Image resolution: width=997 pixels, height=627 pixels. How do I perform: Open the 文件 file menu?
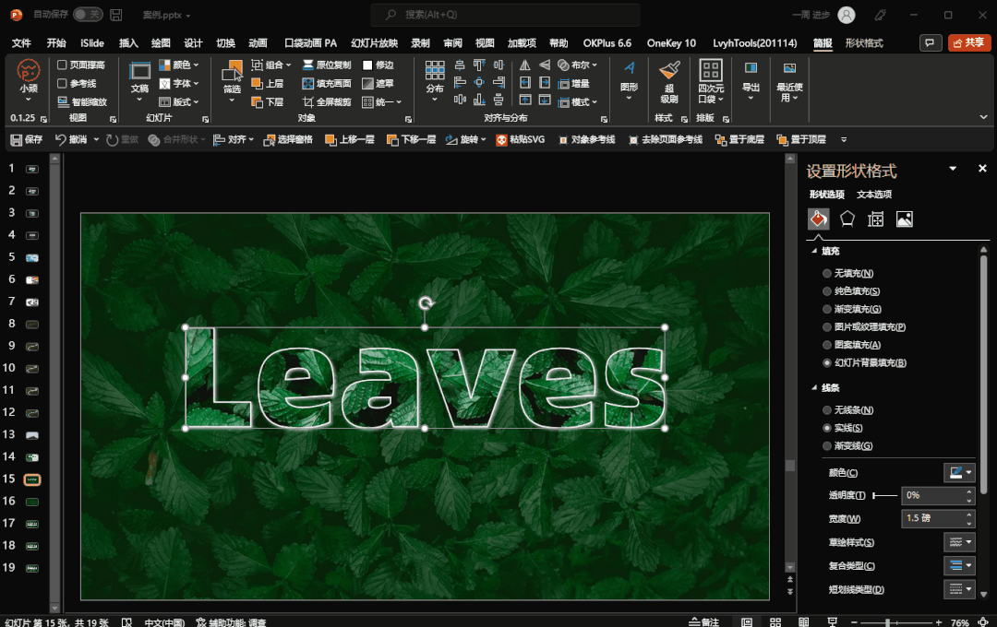21,43
